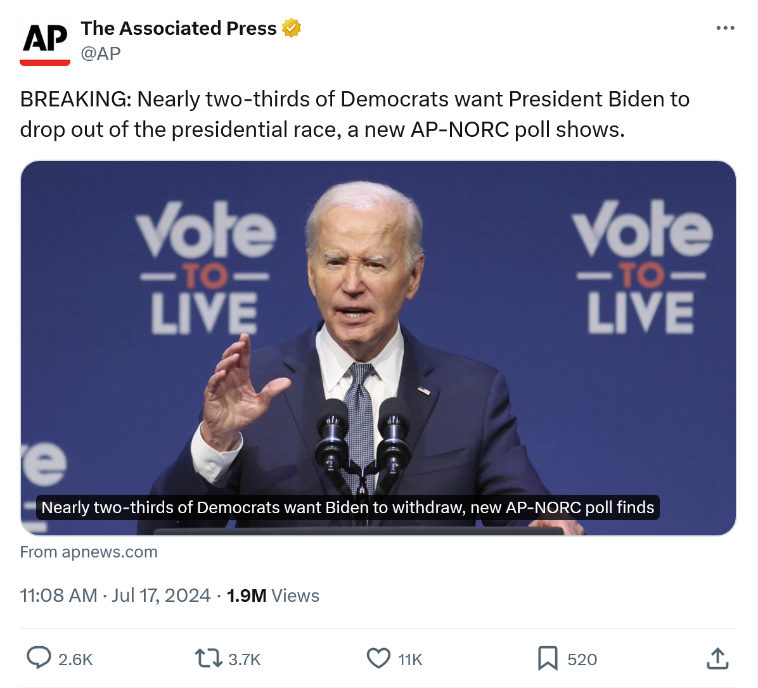Click the repost arrows icon
Image resolution: width=758 pixels, height=688 pixels.
(208, 658)
